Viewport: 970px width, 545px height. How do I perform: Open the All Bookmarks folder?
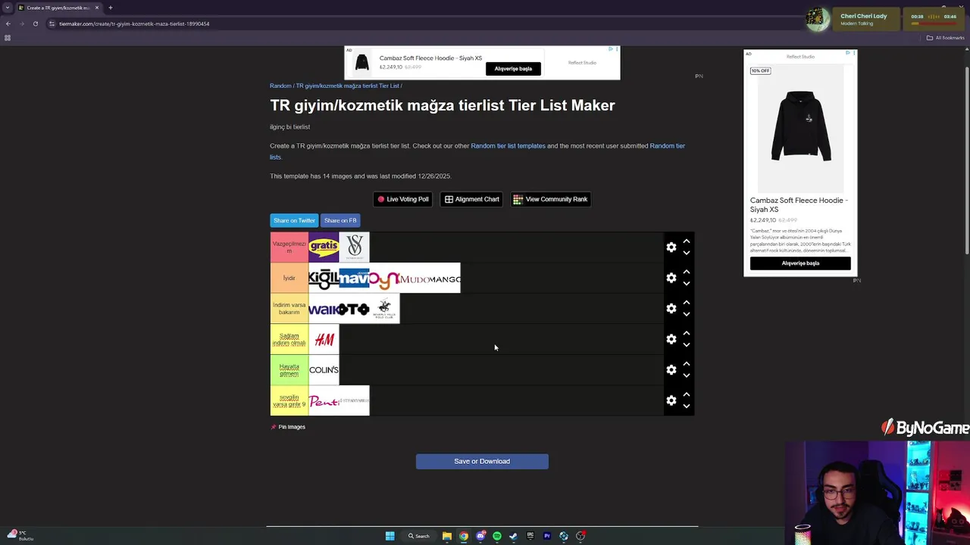pyautogui.click(x=945, y=38)
